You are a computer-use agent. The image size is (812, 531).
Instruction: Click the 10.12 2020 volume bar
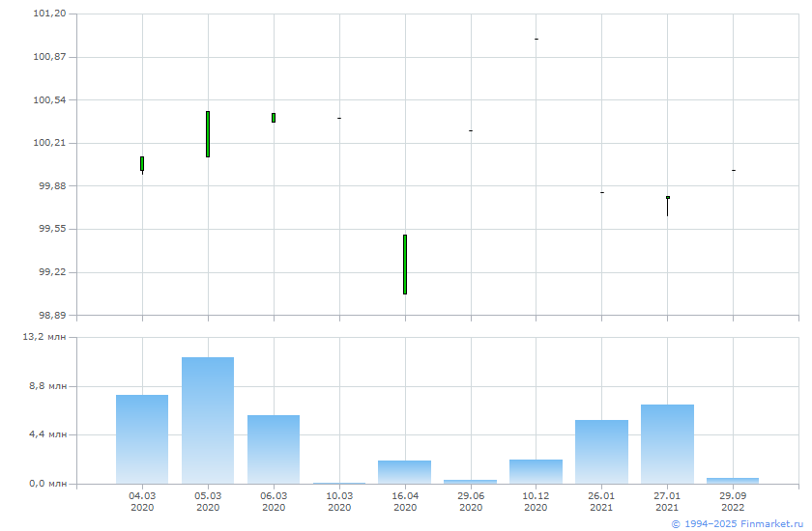pos(536,471)
